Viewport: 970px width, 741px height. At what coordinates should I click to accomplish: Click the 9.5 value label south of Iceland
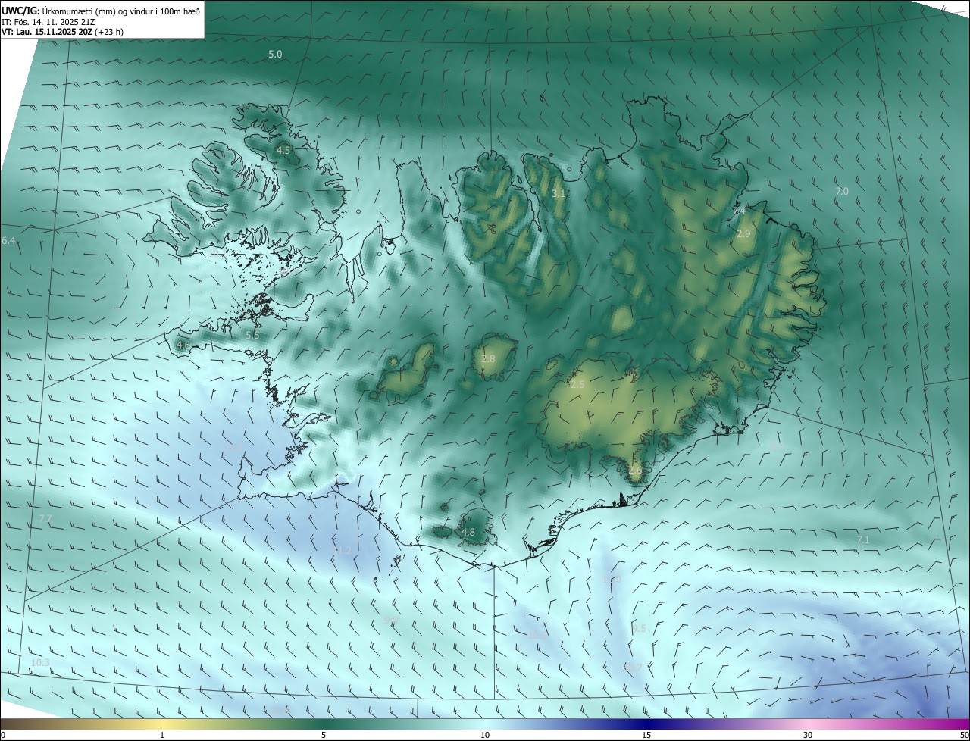pyautogui.click(x=639, y=629)
